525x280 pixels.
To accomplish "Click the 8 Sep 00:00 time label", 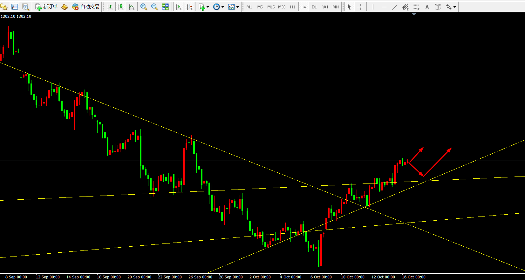I will 16,277.
